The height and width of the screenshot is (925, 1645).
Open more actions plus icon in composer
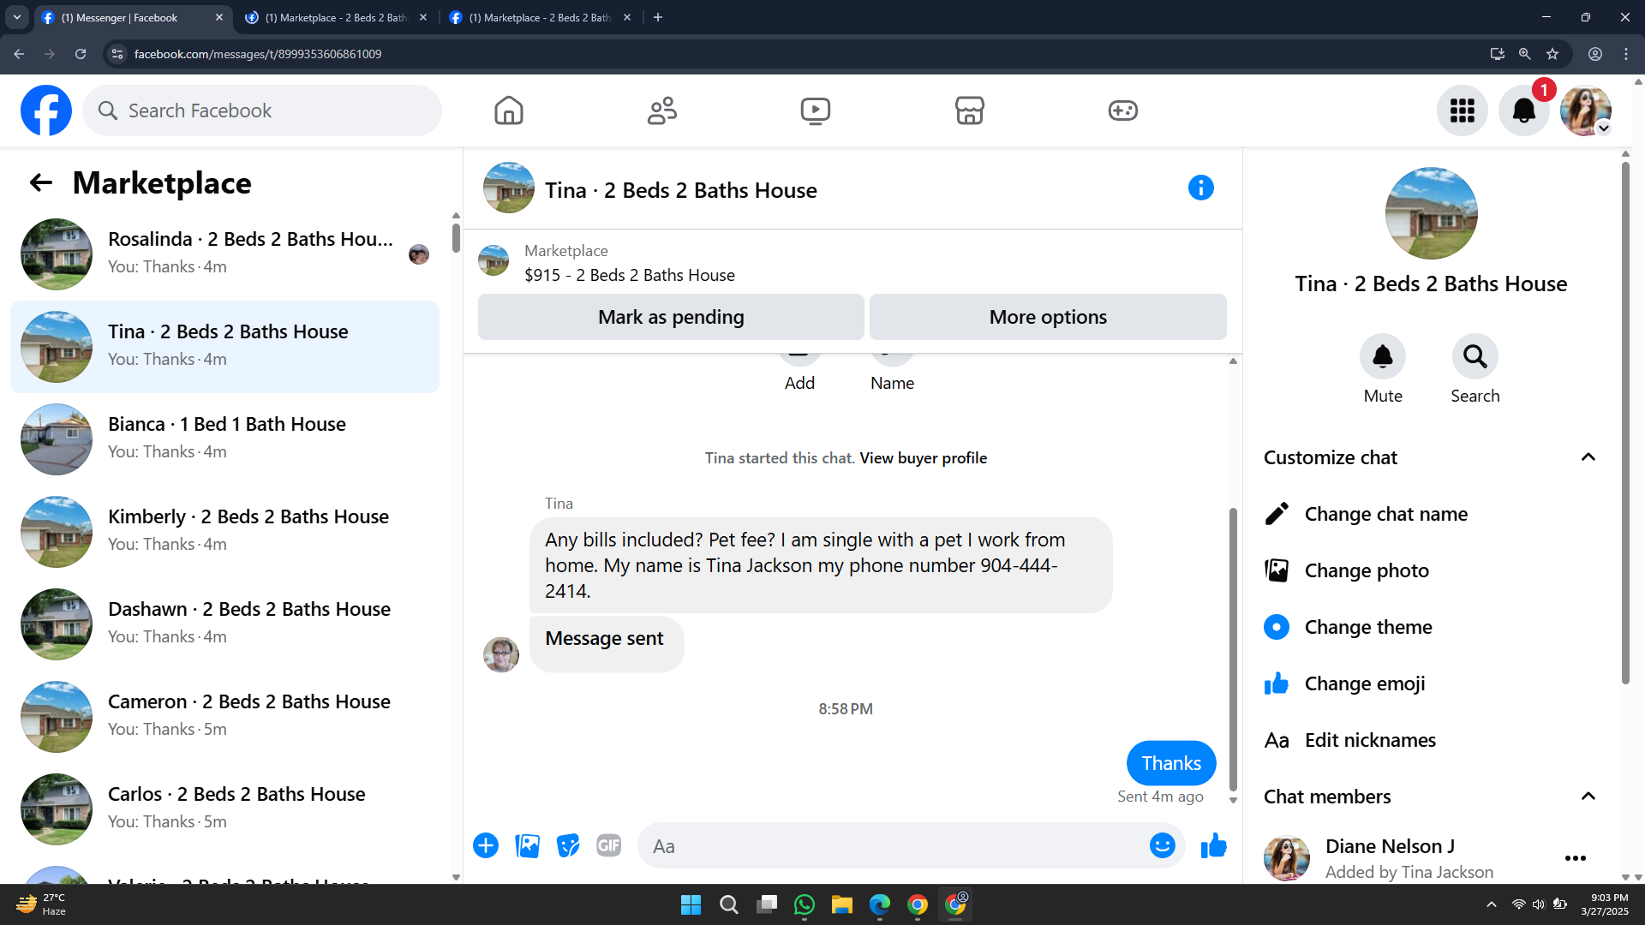click(486, 846)
